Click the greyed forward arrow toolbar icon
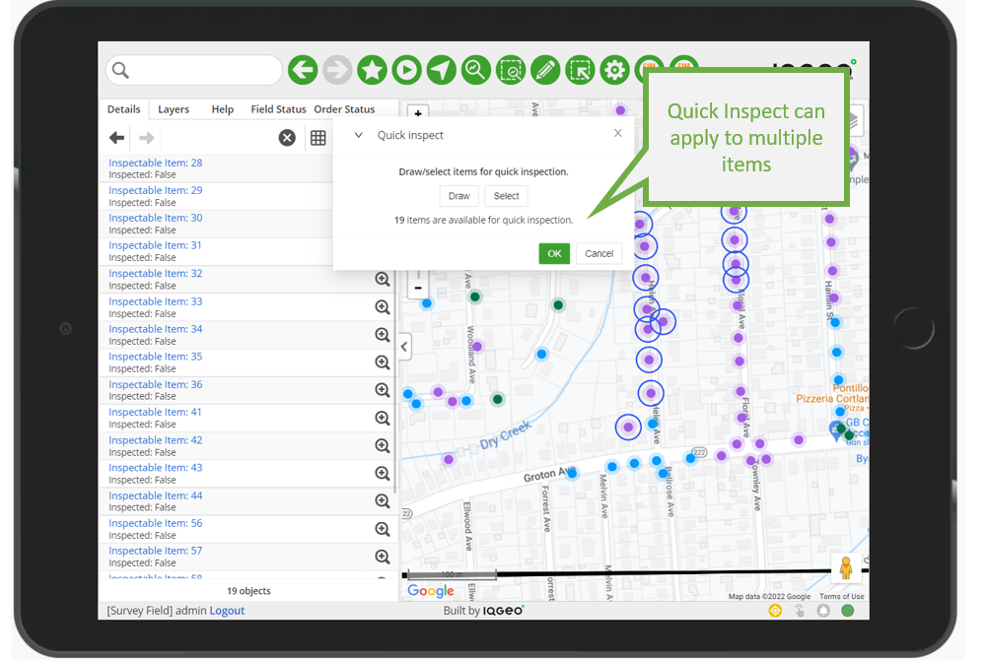Screen dimensions: 985x660 pyautogui.click(x=337, y=70)
